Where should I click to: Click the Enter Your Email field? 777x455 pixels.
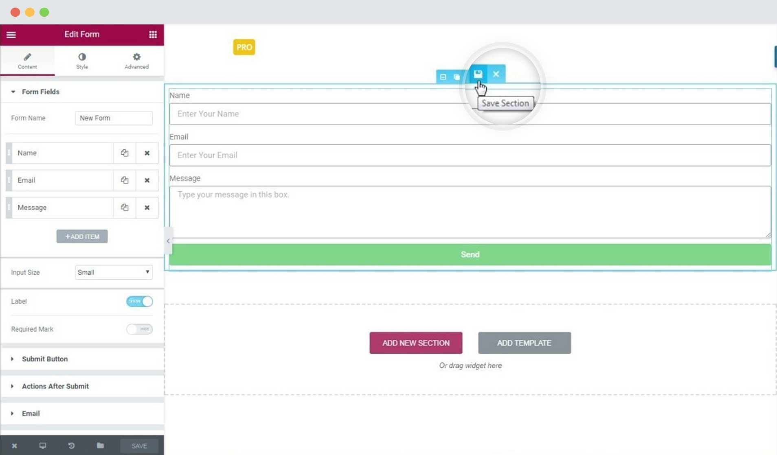(x=470, y=155)
